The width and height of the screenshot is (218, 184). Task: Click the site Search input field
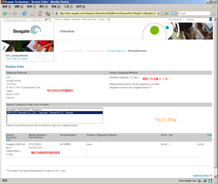[x=198, y=20]
